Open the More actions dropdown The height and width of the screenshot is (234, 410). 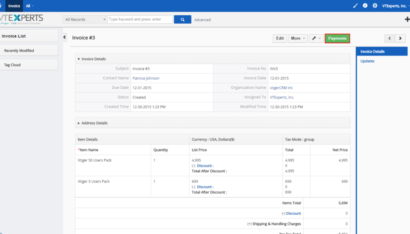click(x=298, y=38)
